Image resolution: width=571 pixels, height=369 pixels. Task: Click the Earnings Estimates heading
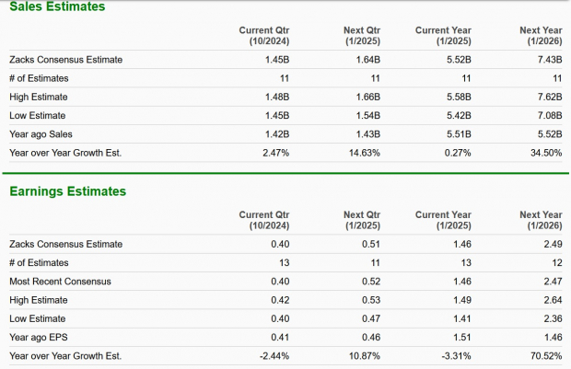click(x=68, y=191)
